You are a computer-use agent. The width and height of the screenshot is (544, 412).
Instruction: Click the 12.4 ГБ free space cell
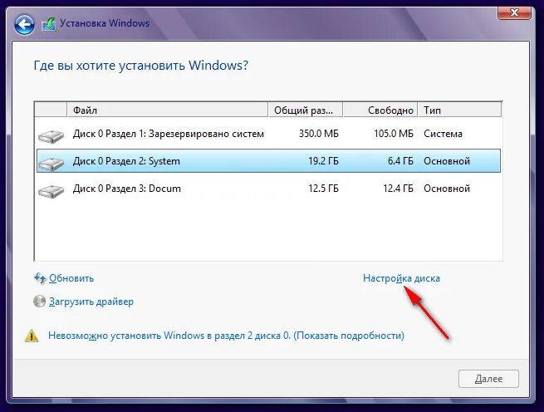click(x=399, y=189)
